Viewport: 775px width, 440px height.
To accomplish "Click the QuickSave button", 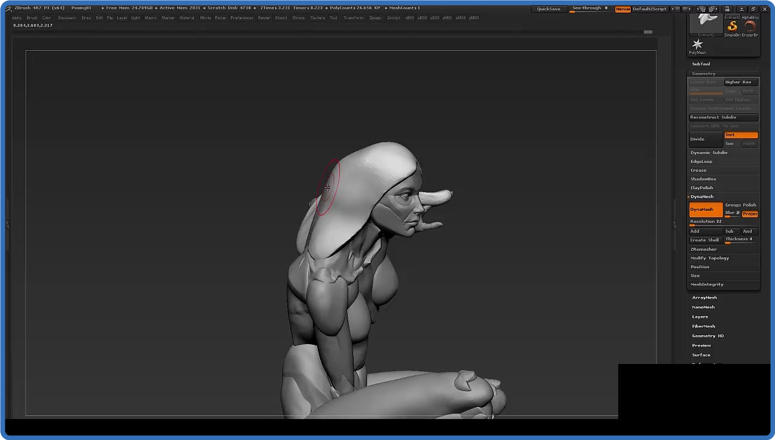I will [548, 9].
